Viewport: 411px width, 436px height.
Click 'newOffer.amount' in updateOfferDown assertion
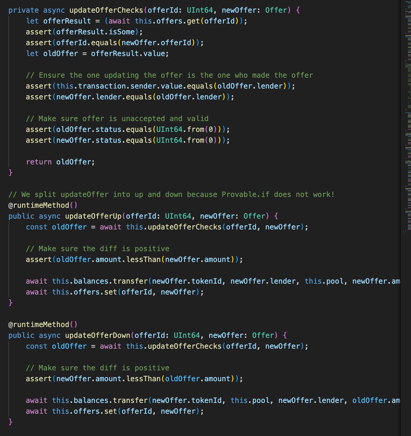89,379
